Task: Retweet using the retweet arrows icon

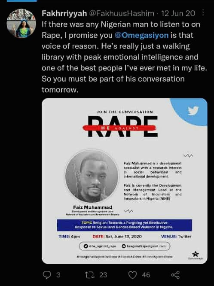Action: tap(90, 275)
